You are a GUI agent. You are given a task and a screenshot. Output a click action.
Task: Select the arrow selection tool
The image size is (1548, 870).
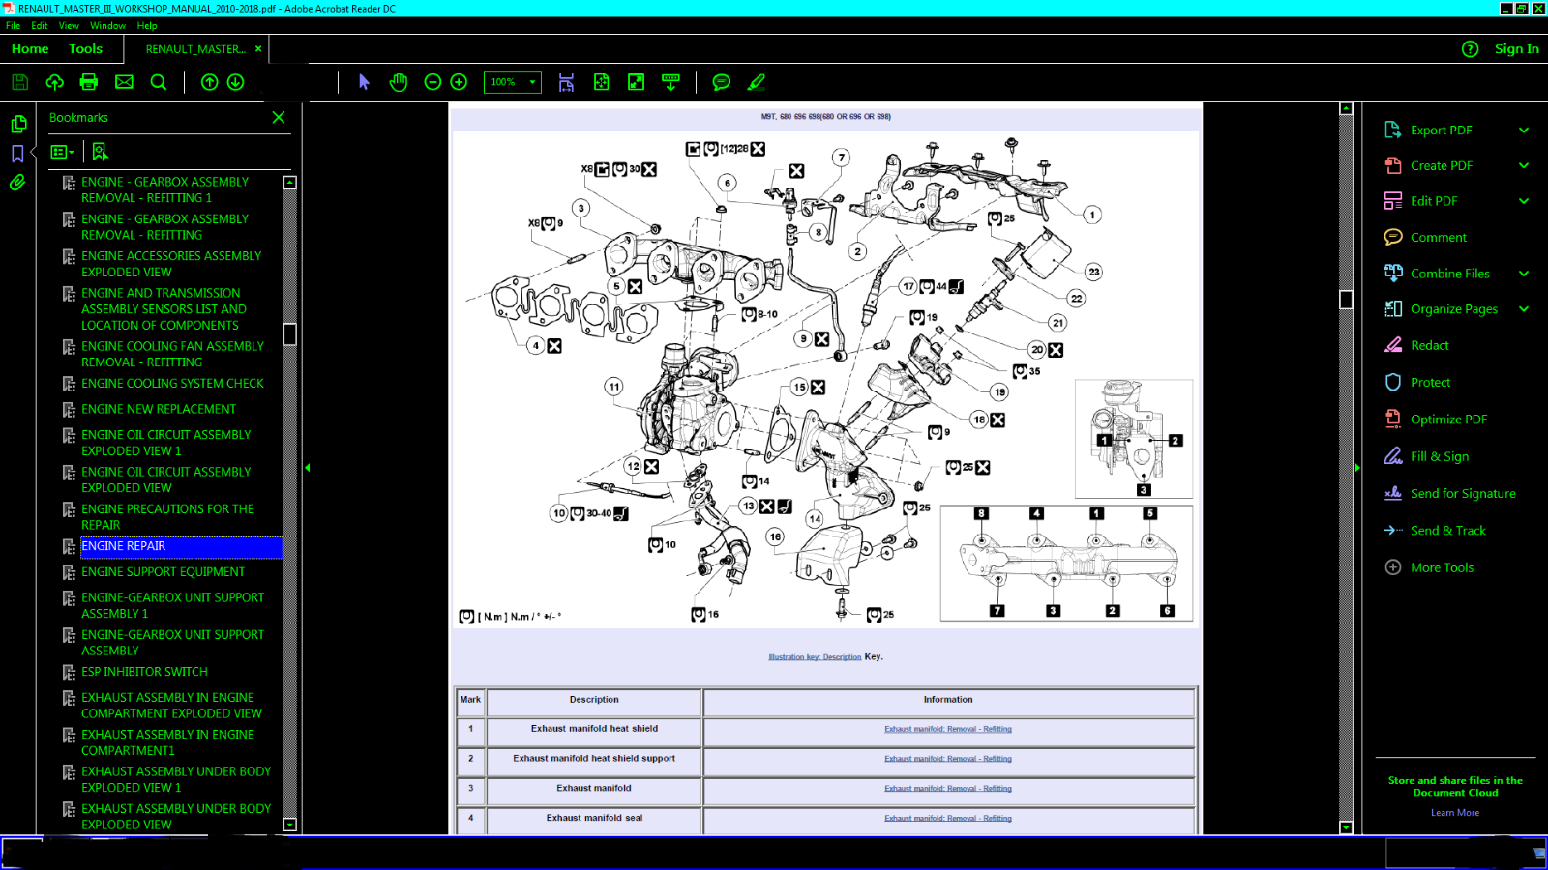tap(364, 82)
